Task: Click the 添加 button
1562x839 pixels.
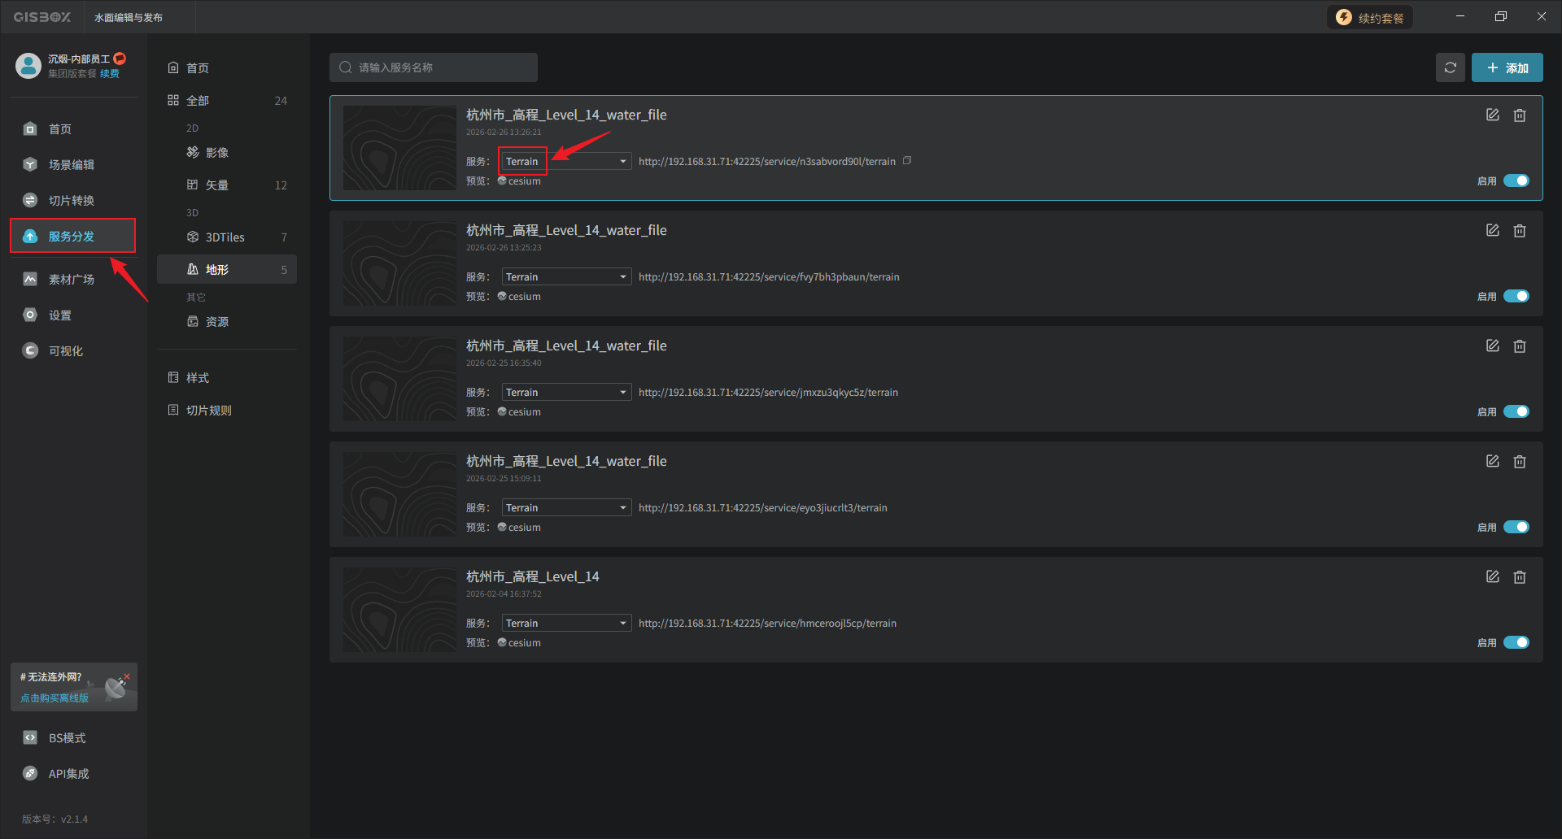Action: click(x=1507, y=67)
